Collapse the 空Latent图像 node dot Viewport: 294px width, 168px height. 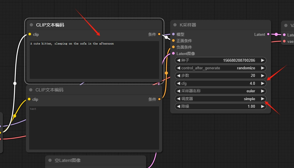[50, 160]
